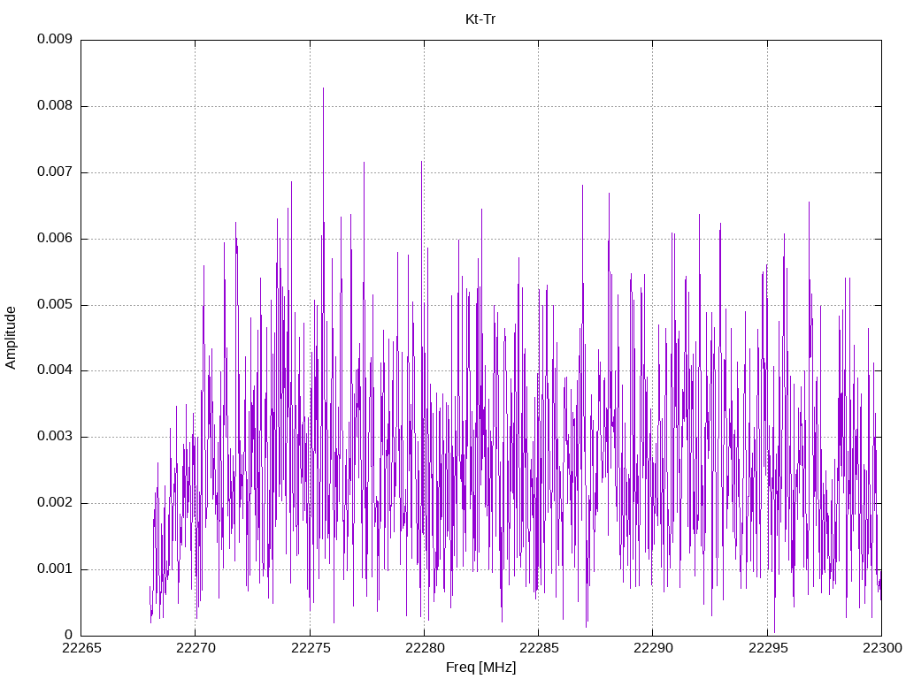The image size is (906, 679).
Task: Click x-axis tick label 22265
Action: pos(81,648)
